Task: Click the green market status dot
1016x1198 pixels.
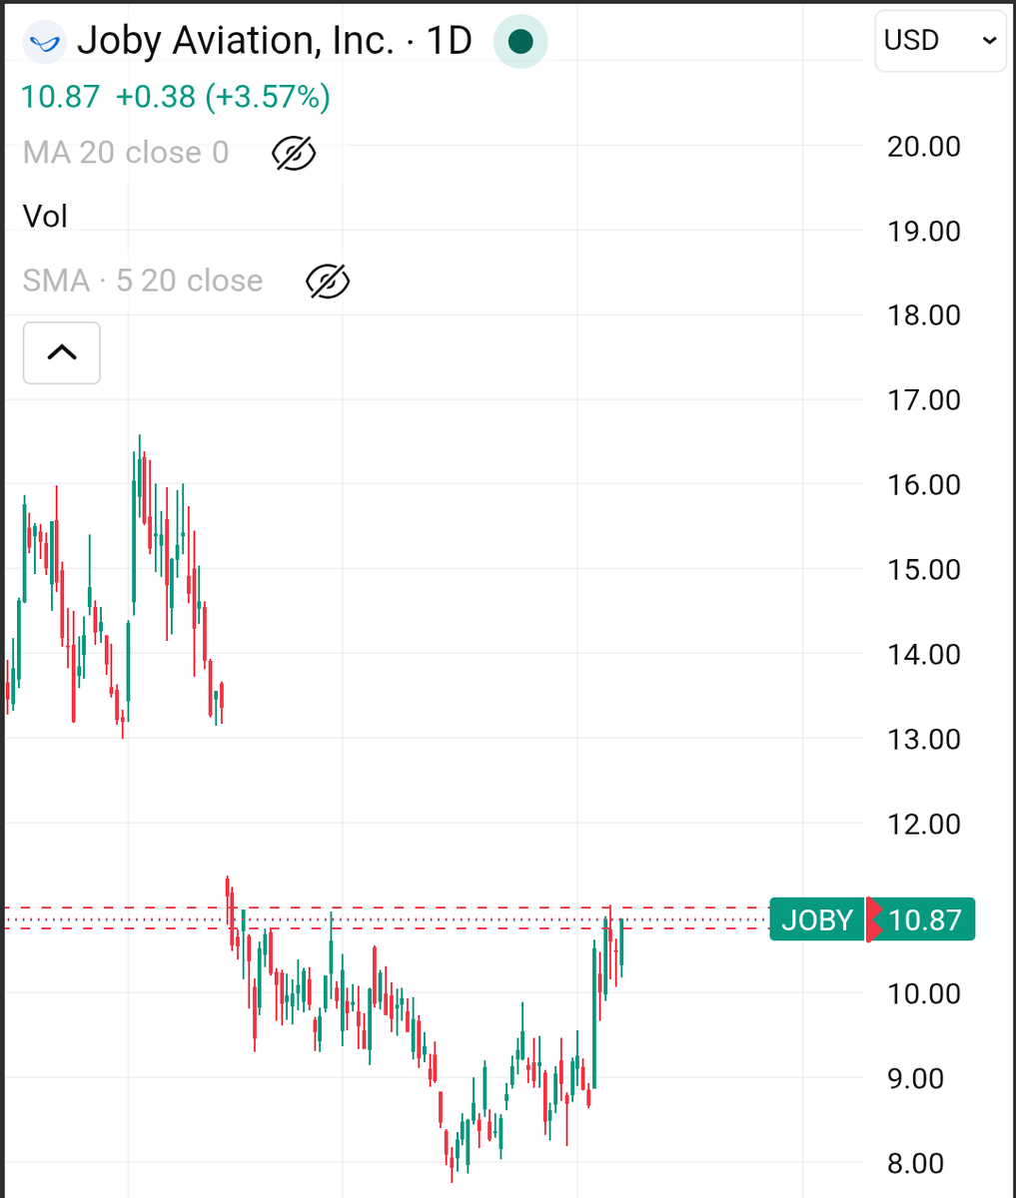Action: pyautogui.click(x=519, y=42)
